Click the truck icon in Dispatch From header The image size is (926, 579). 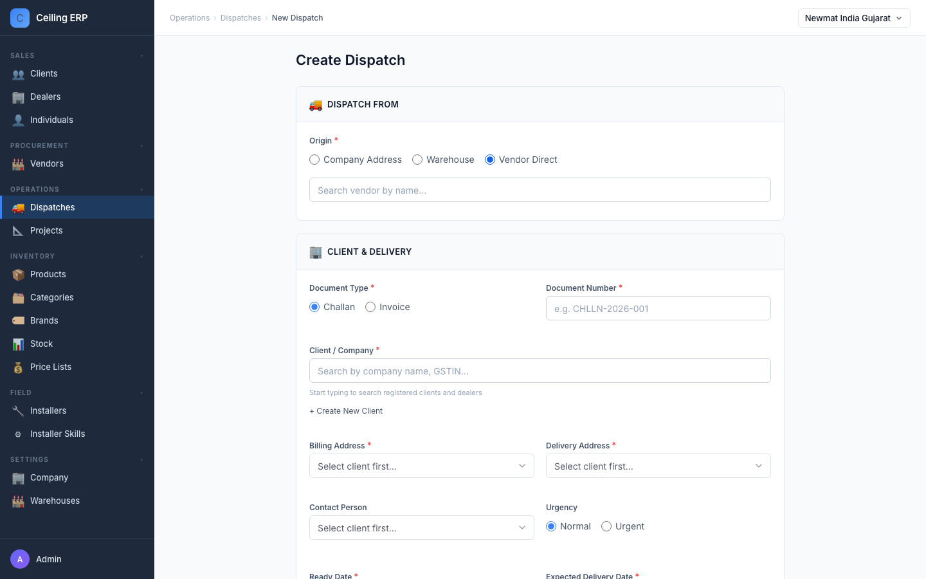[316, 105]
